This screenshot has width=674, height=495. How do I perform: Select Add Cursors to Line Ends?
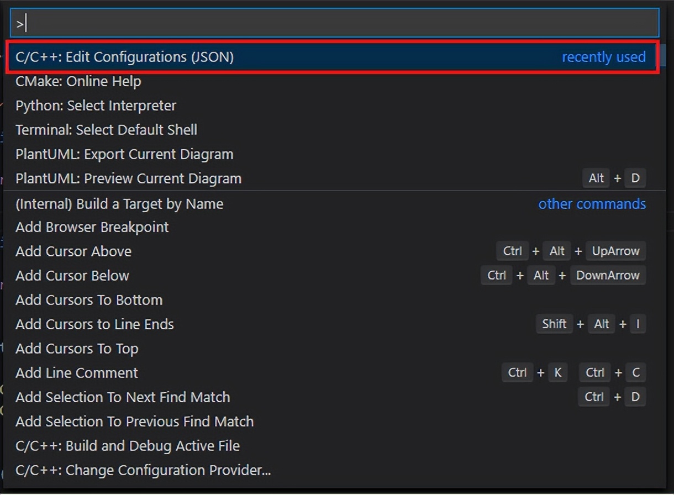point(94,324)
